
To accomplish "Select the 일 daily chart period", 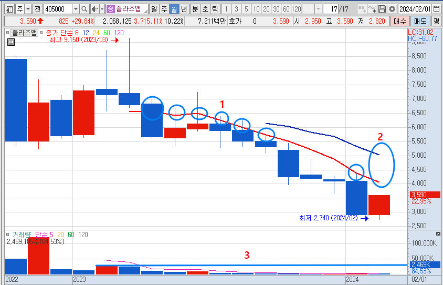I will [x=154, y=9].
